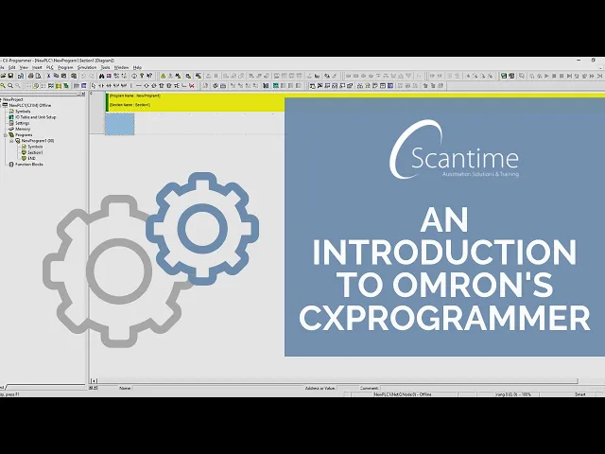Click the horizontal scrollbar of diagram
This screenshot has height=454, width=605.
click(x=336, y=380)
